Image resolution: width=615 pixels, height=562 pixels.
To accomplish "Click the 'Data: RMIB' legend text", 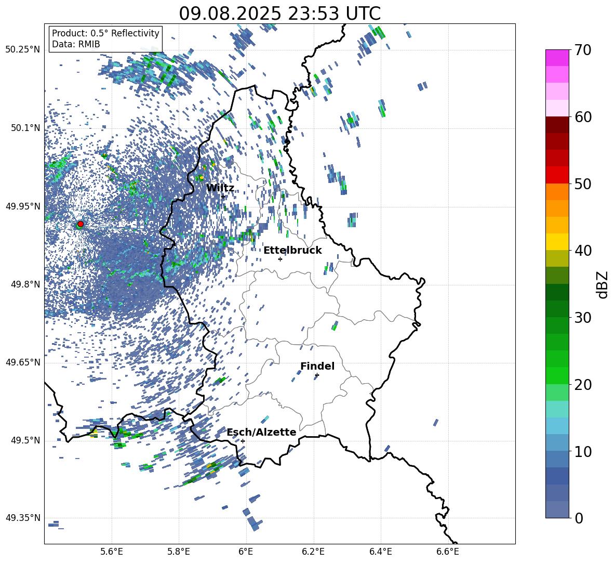I will point(76,44).
